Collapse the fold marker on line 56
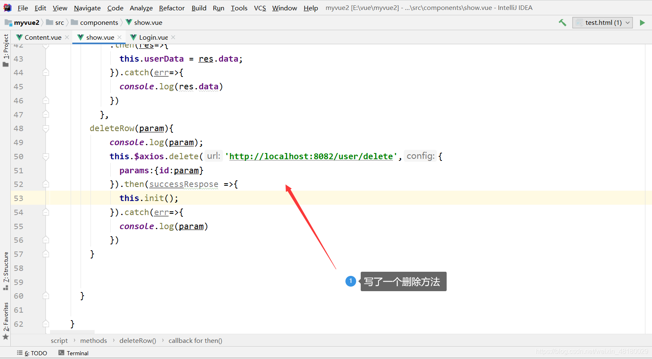 (x=46, y=240)
